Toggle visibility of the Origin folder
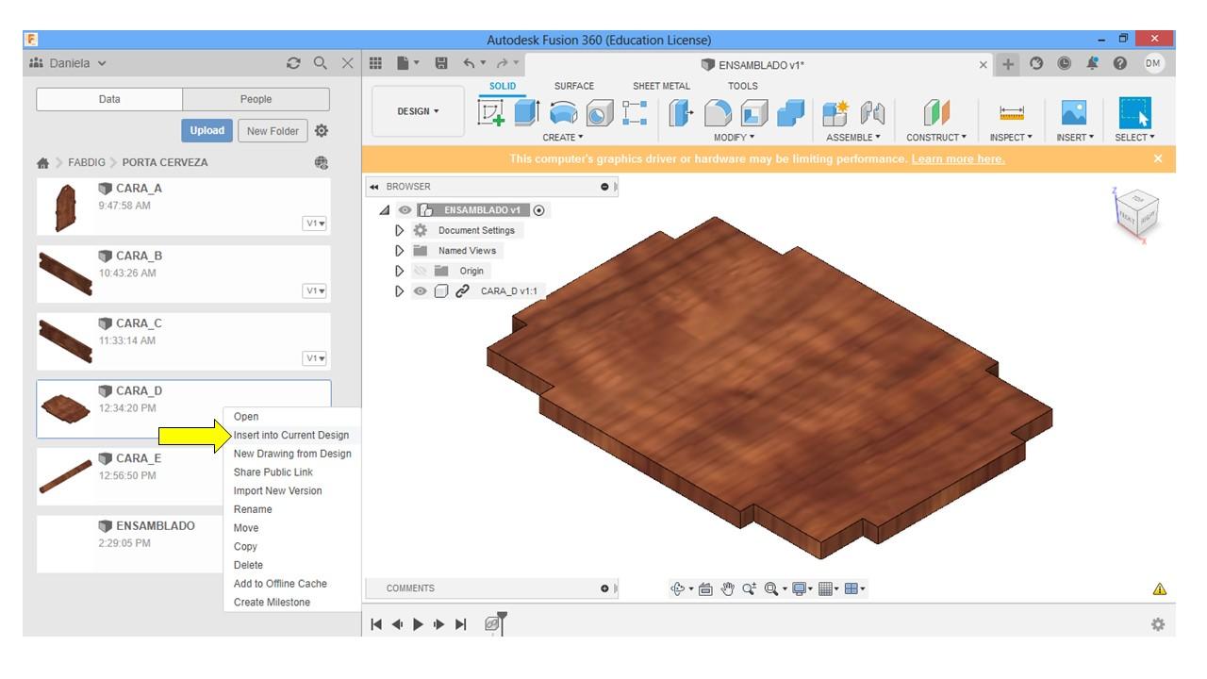 click(x=421, y=271)
